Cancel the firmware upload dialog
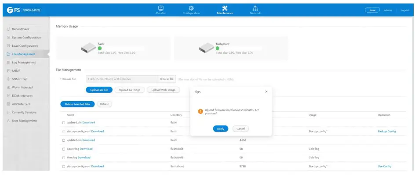The width and height of the screenshot is (415, 182). tap(240, 129)
